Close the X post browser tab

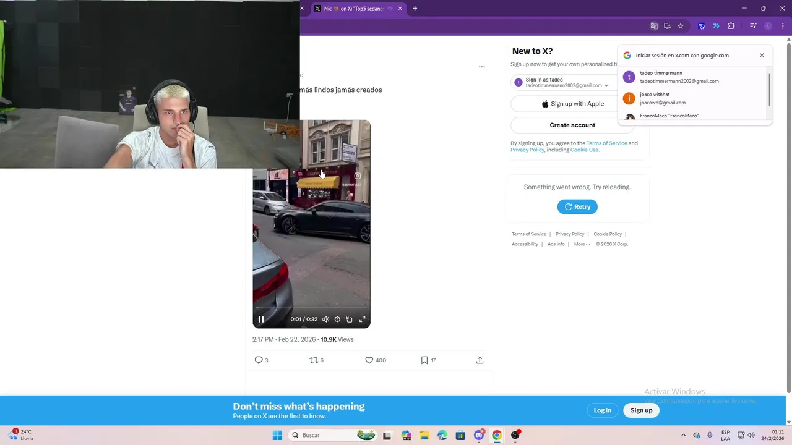(400, 9)
